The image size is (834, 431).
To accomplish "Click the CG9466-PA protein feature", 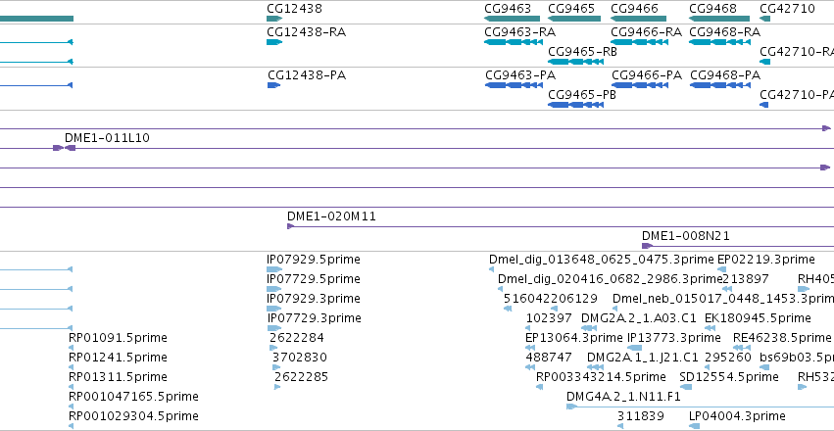I will pos(639,85).
